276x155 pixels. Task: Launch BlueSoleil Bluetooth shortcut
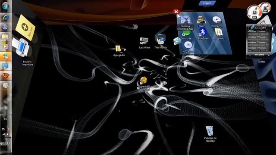(x=203, y=32)
